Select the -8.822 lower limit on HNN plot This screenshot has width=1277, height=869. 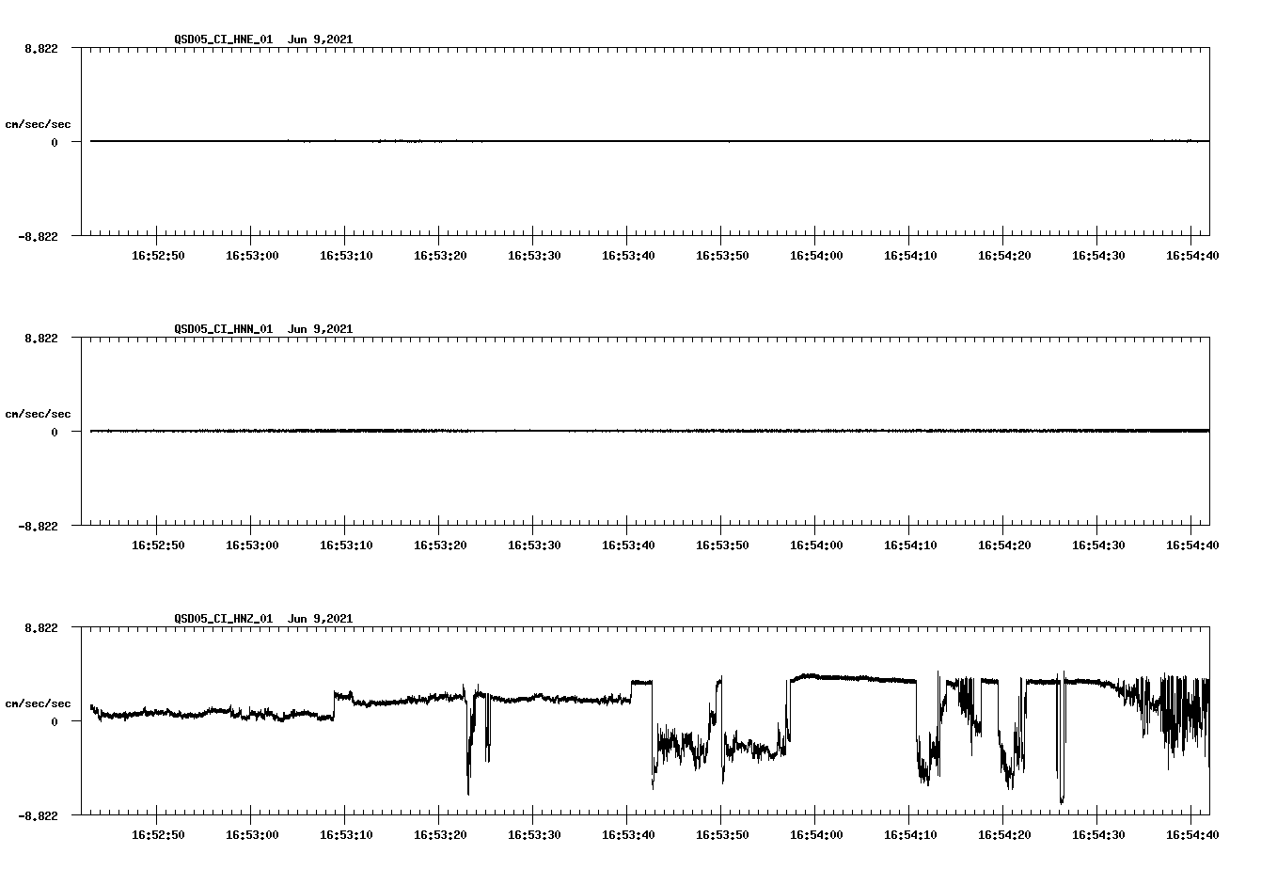point(38,526)
